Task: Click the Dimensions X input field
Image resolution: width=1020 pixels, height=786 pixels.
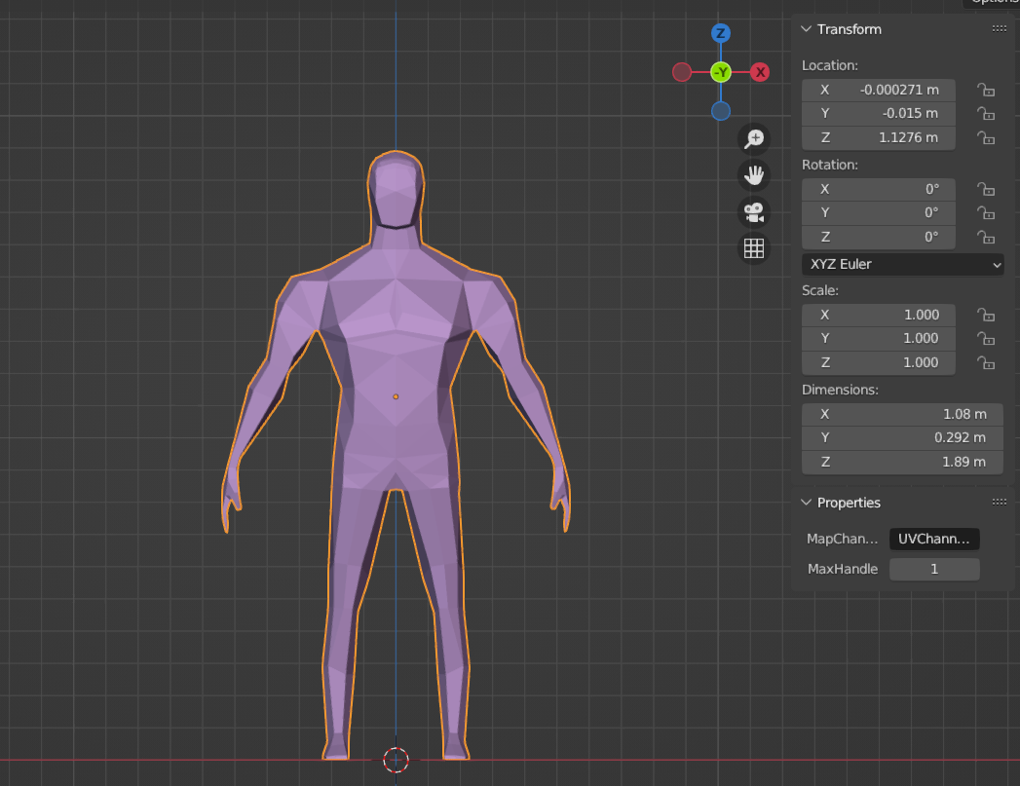Action: click(x=902, y=414)
